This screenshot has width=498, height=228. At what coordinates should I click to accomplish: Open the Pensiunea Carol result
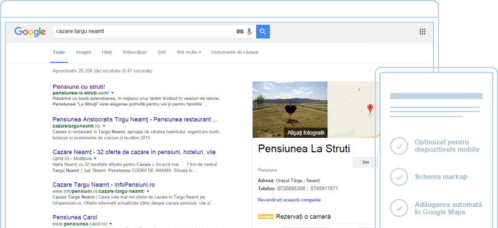(75, 217)
